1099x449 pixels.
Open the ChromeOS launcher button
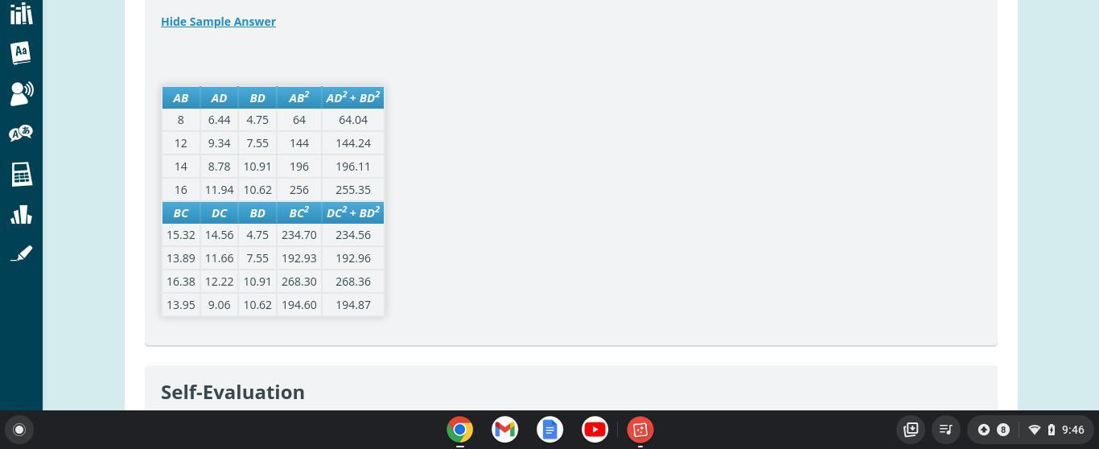click(x=19, y=430)
